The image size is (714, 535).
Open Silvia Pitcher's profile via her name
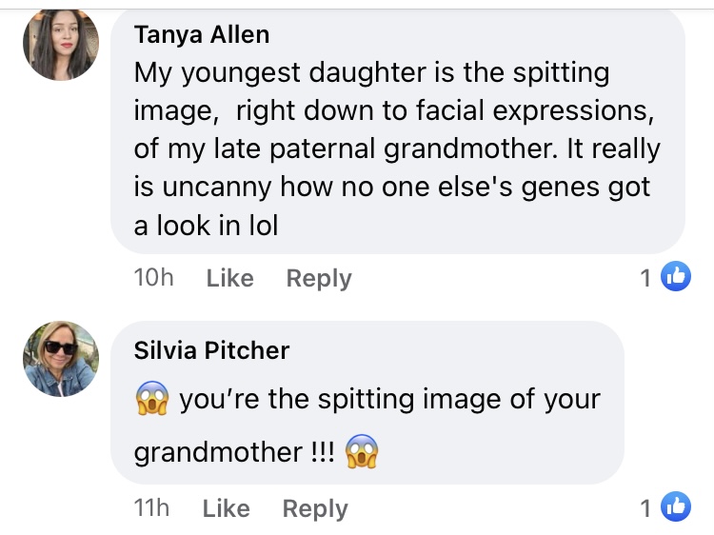(211, 350)
